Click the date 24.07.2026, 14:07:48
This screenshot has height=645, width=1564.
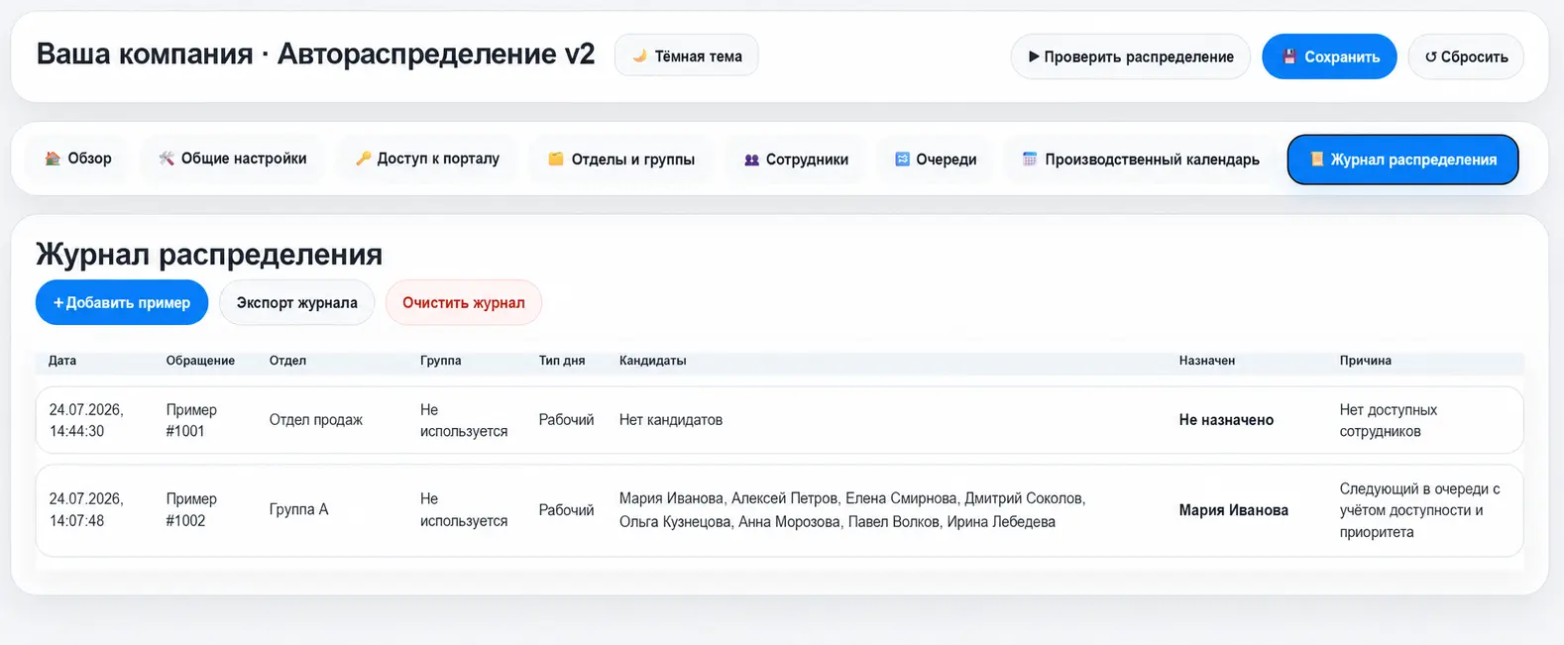point(86,509)
